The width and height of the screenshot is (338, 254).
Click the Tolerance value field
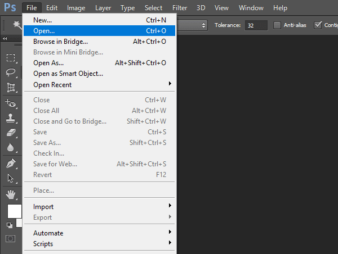click(x=256, y=25)
